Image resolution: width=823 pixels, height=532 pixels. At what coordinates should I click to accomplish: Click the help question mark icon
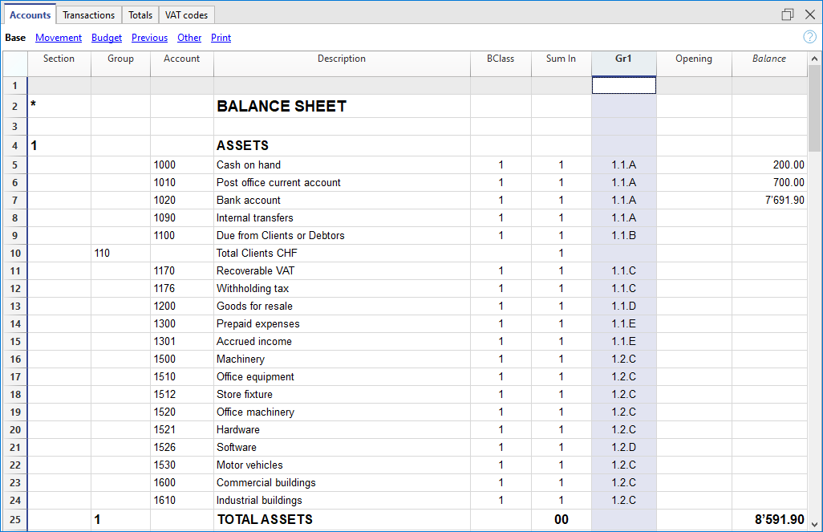[809, 37]
